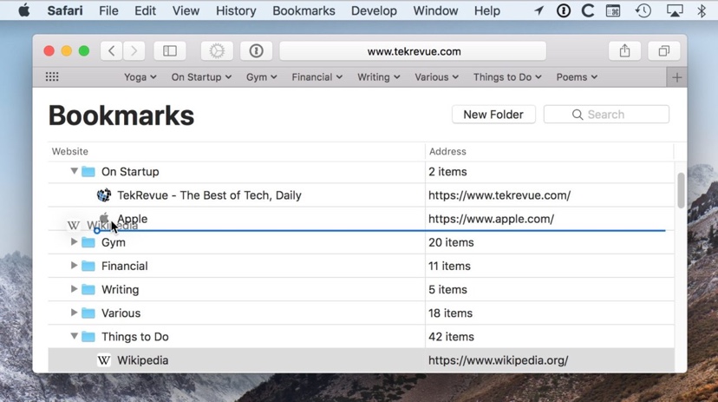The width and height of the screenshot is (718, 402).
Task: Open the Writing favorites bar dropdown
Action: [x=379, y=77]
